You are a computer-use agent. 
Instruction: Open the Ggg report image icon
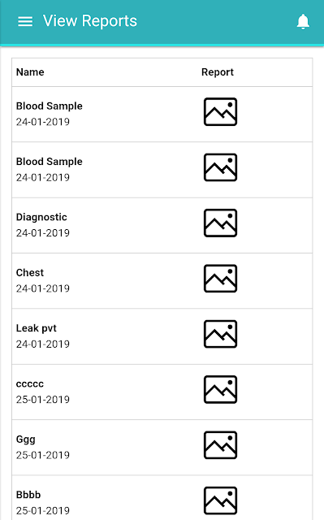pyautogui.click(x=220, y=445)
